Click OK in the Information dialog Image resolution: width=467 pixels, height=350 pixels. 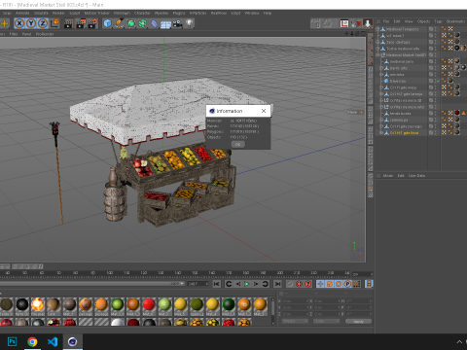pos(237,144)
